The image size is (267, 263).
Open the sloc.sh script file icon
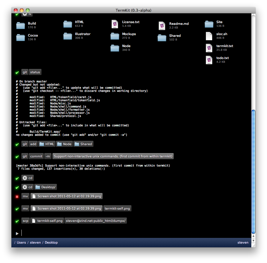tap(209, 36)
